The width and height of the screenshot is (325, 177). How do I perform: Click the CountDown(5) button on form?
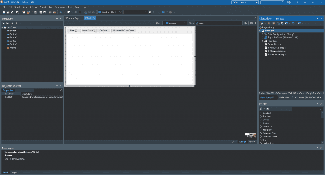click(89, 30)
